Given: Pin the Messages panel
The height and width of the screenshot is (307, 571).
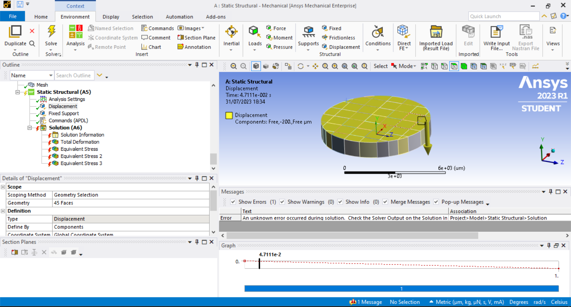Looking at the screenshot, I should [x=550, y=192].
